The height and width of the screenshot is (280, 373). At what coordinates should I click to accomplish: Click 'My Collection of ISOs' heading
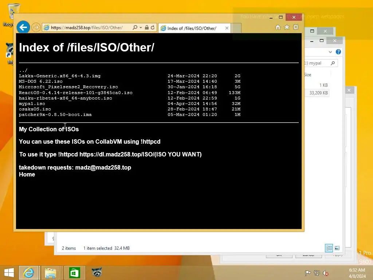[49, 129]
